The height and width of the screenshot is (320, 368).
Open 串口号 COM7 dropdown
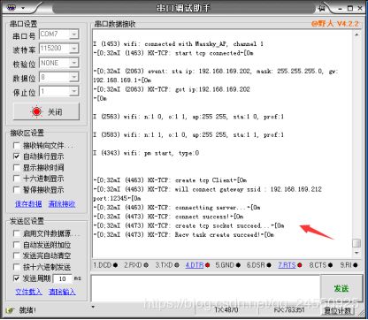pos(74,34)
